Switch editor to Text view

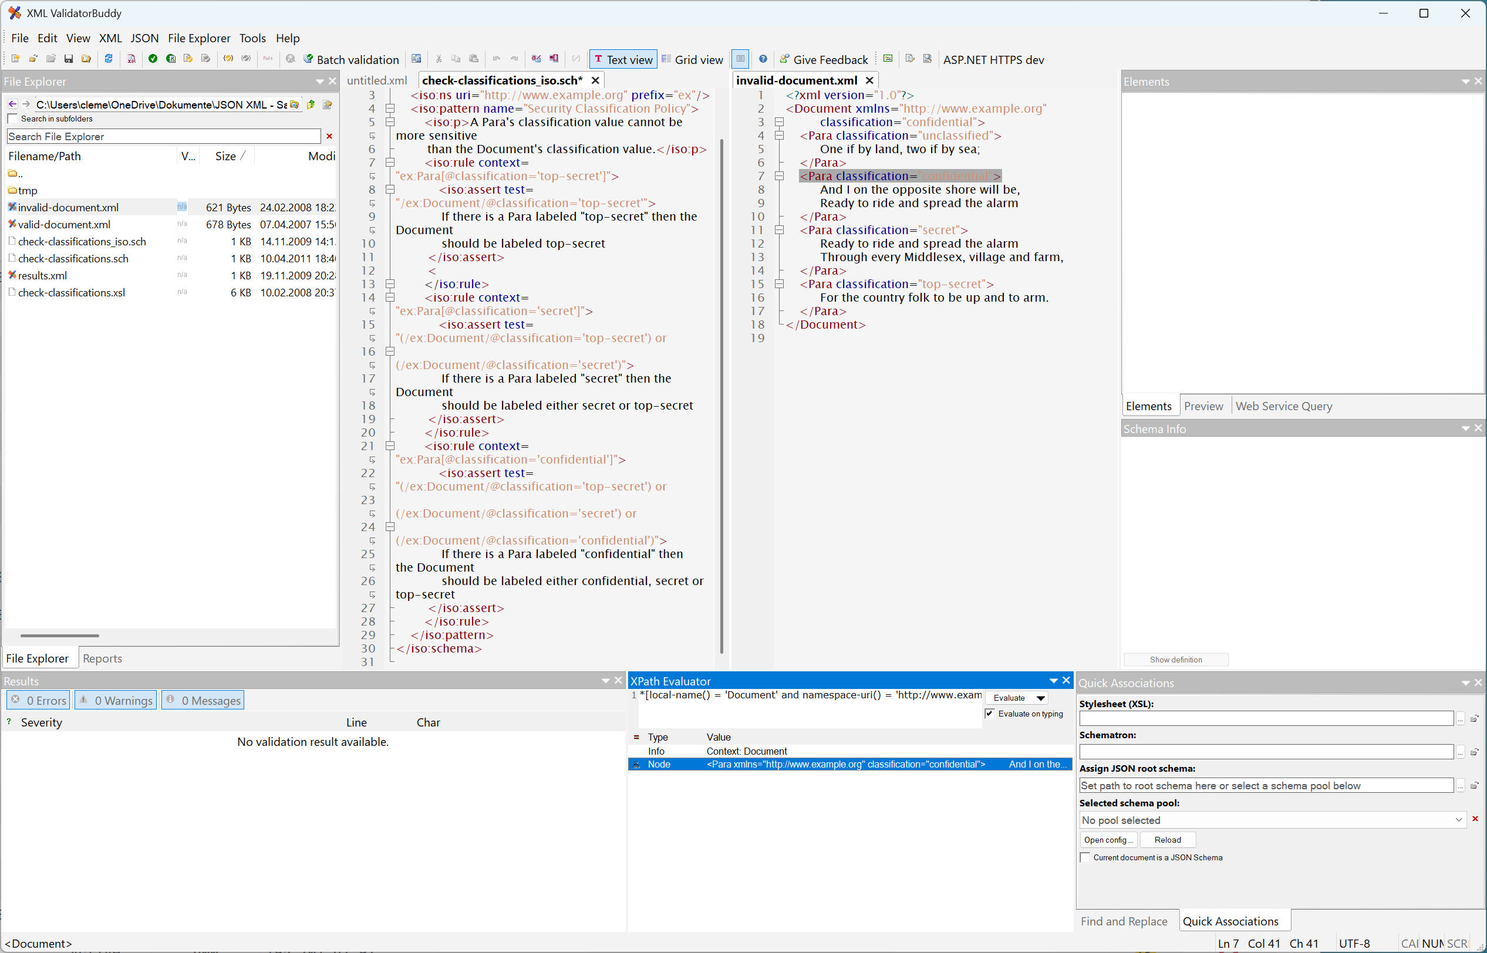click(623, 59)
